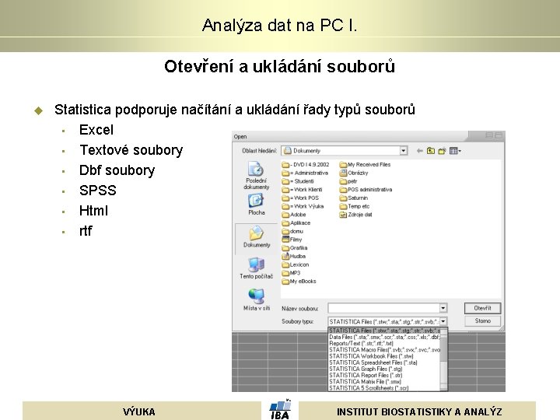Image resolution: width=560 pixels, height=420 pixels.
Task: Click the Otevřít button
Action: [482, 308]
